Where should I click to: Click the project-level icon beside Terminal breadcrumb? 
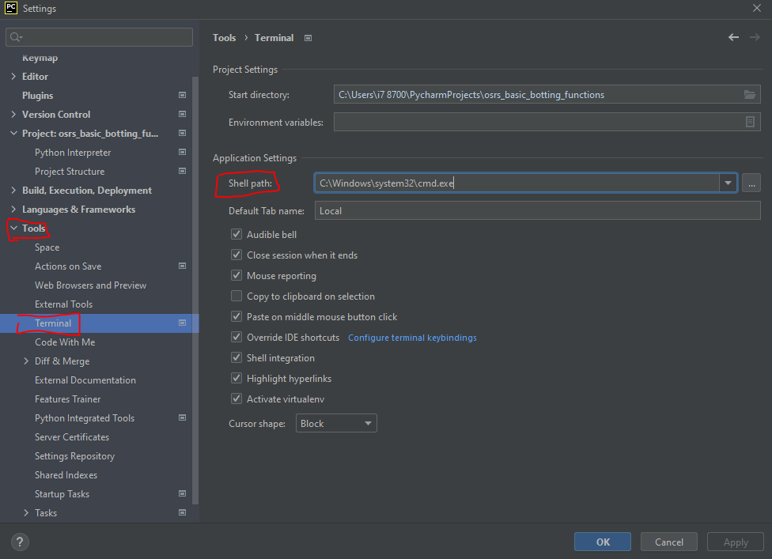[x=308, y=38]
